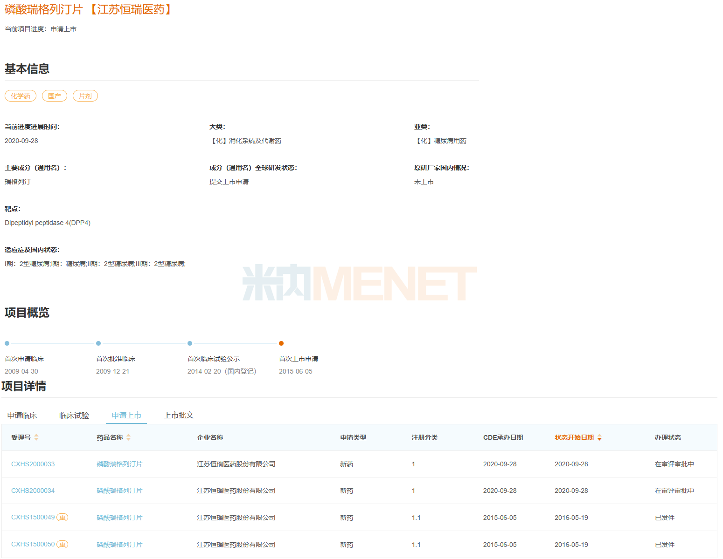The image size is (723, 559).
Task: Click the 首次申请临床 timeline dot
Action: click(x=7, y=343)
